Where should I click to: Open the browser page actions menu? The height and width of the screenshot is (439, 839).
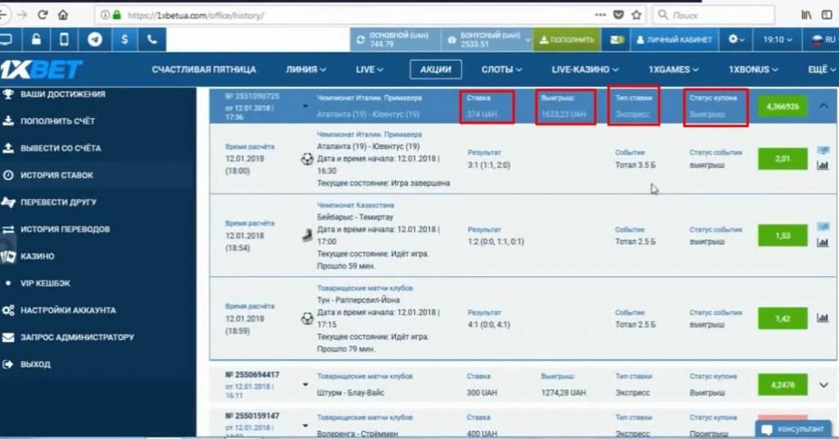tap(601, 15)
